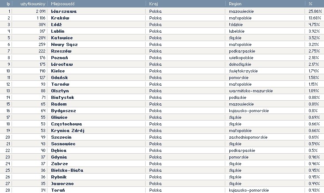Screen dimensions: 324x193
Task: Click Rzeszów in the table
Action: point(62,51)
